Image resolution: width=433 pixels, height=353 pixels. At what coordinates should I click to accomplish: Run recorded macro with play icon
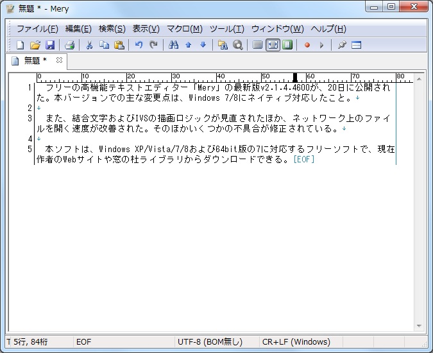pyautogui.click(x=322, y=45)
